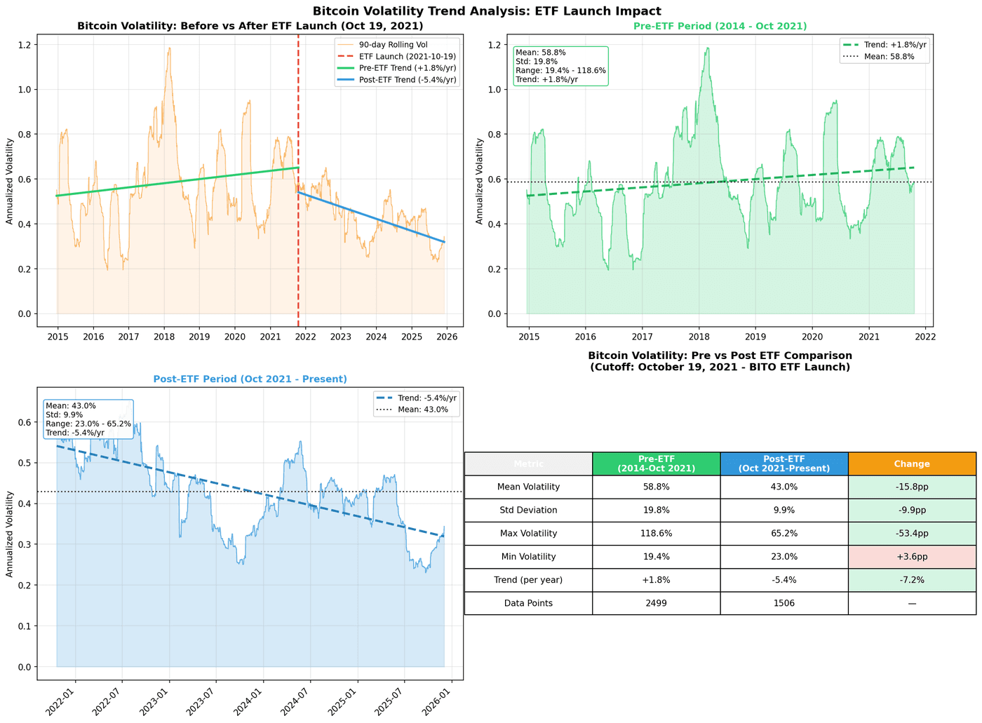Click the -53.4pp Max Volatility change cell
Image resolution: width=982 pixels, height=723 pixels.
click(x=911, y=533)
